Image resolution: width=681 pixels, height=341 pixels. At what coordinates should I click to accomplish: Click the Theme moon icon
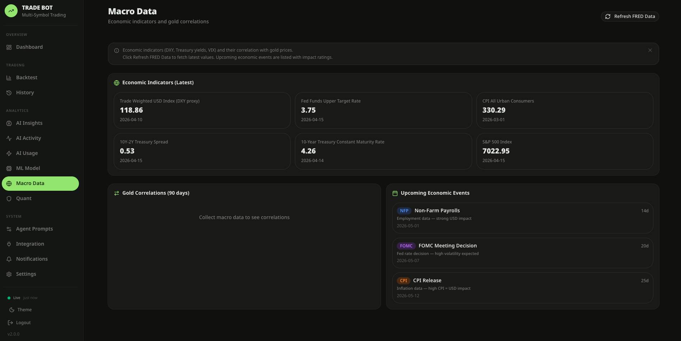12,310
